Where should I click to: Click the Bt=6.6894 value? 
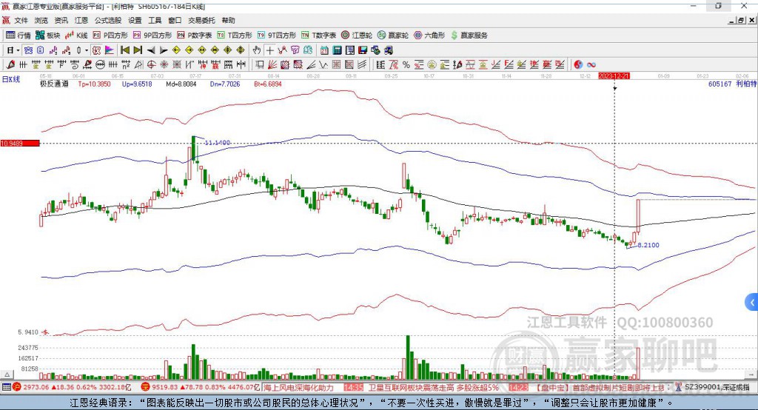point(268,84)
